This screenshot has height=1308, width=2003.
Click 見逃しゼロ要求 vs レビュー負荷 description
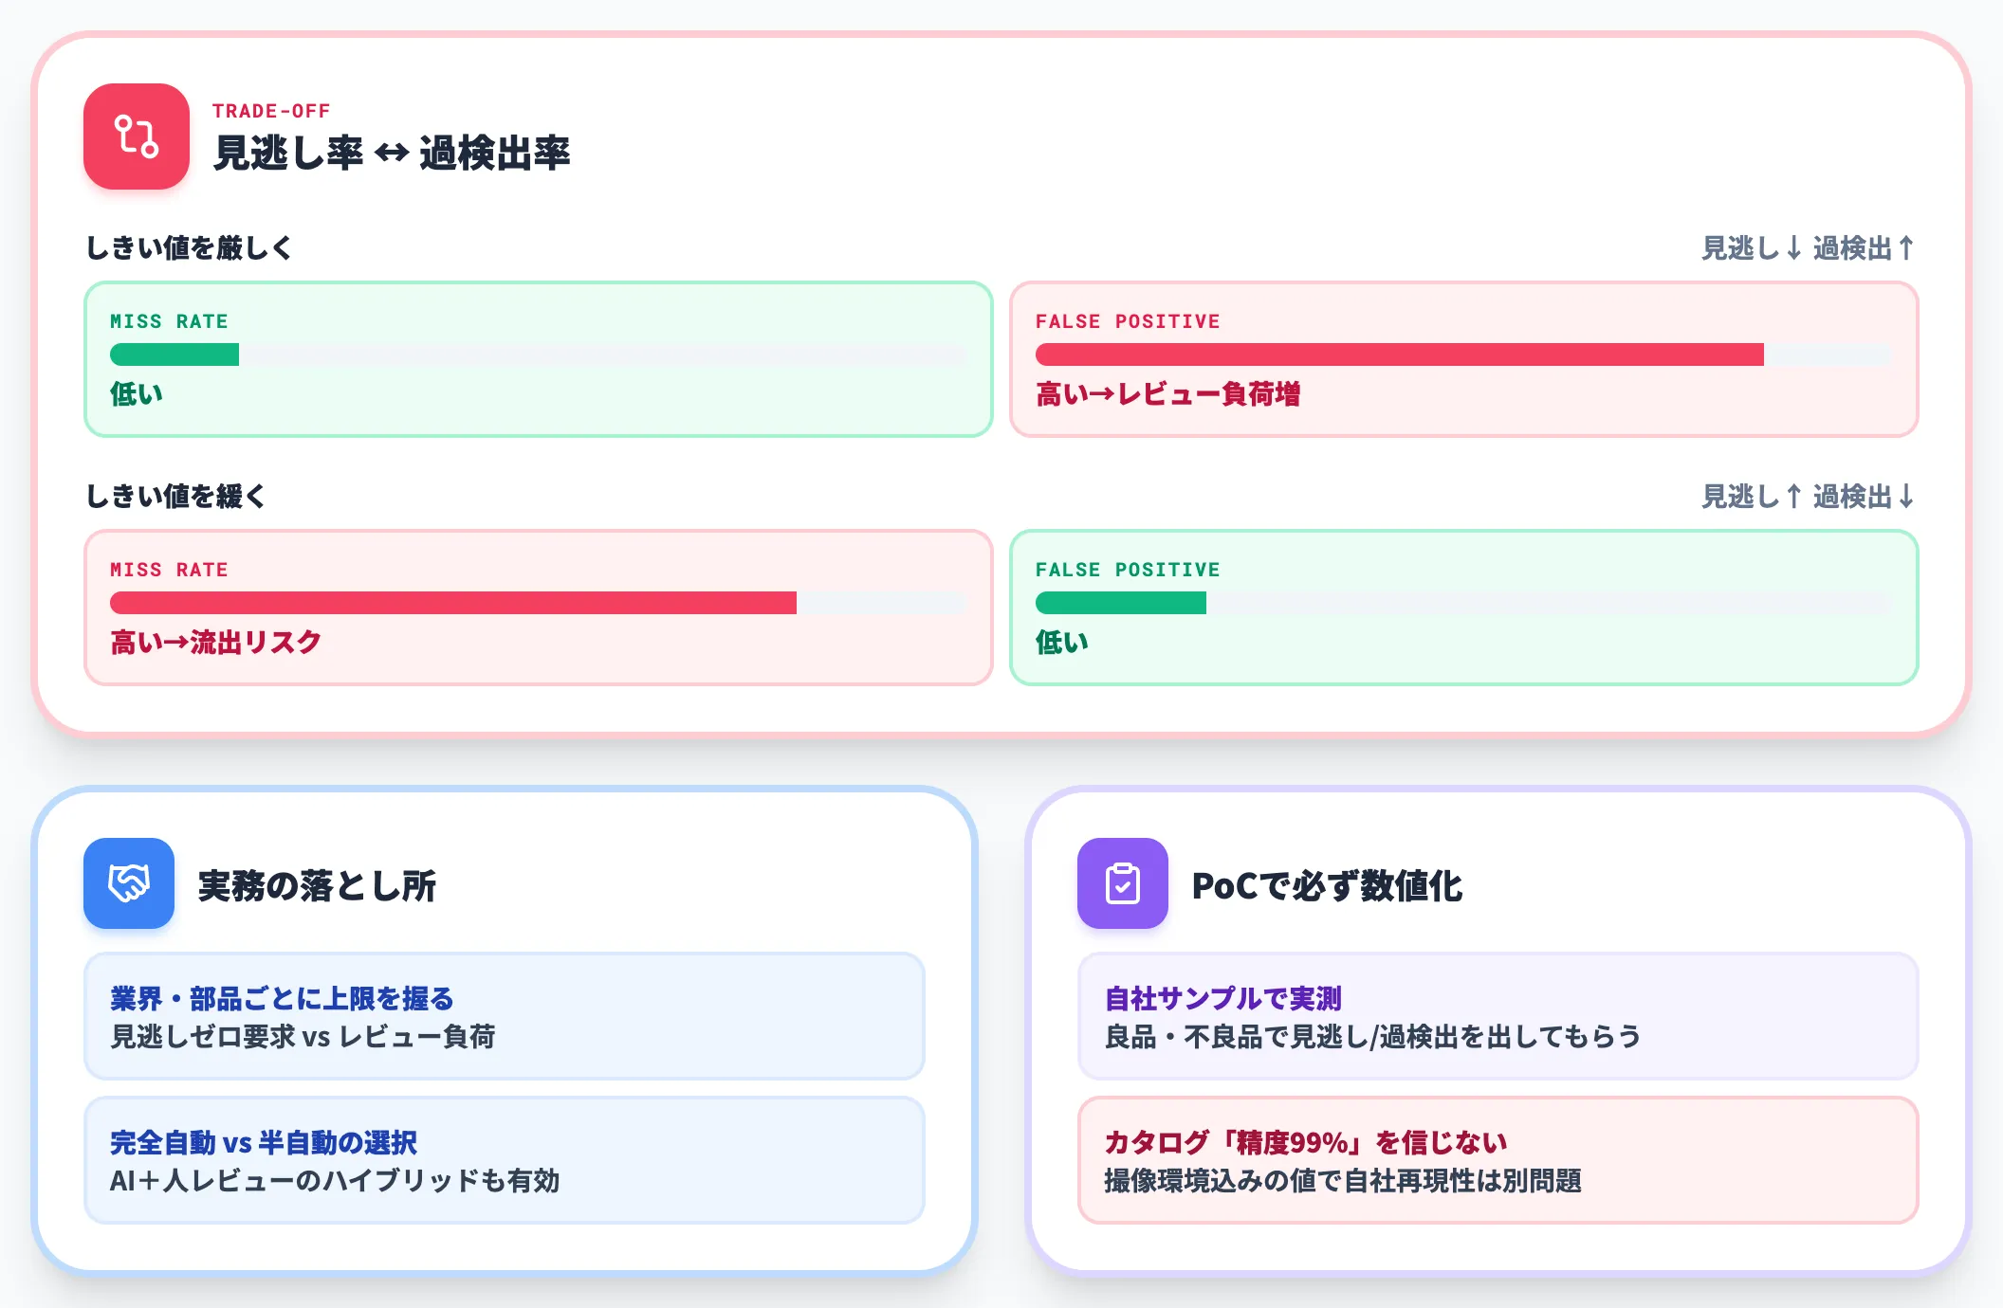[303, 1036]
